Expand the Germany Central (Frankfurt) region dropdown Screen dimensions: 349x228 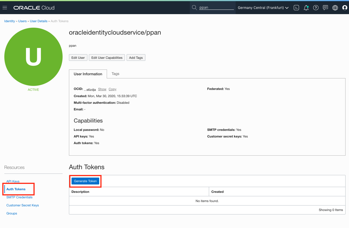point(263,8)
